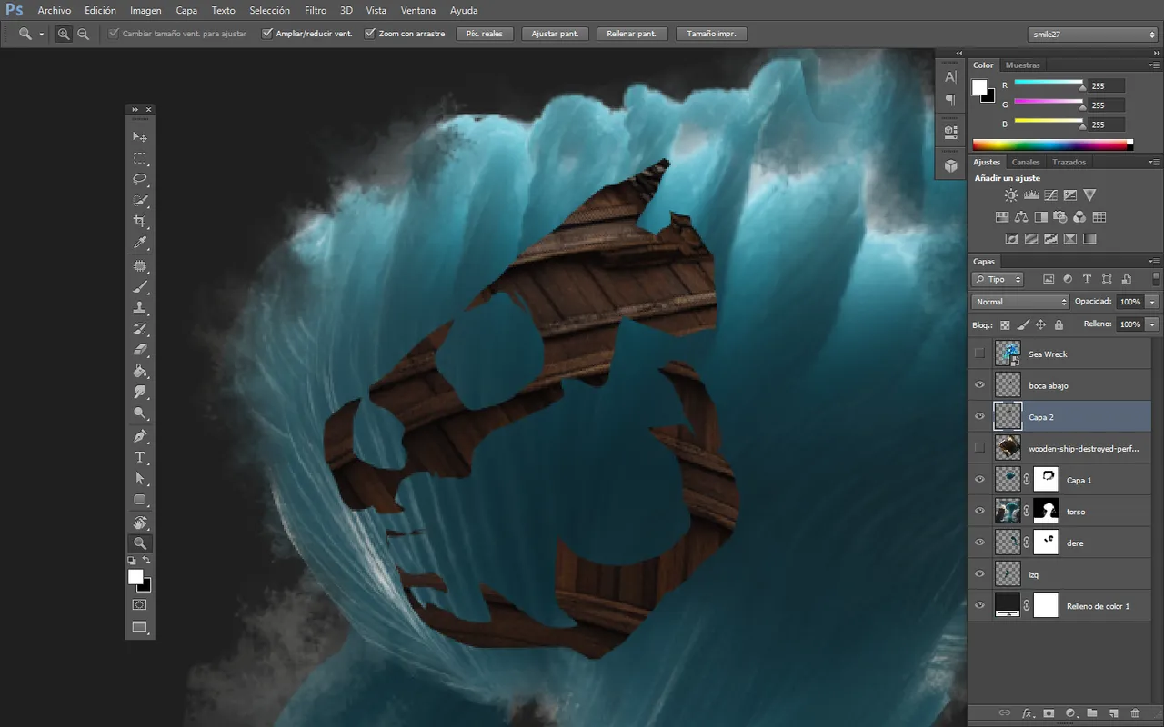Add a Brightness/Contrast adjustment

pyautogui.click(x=1011, y=194)
